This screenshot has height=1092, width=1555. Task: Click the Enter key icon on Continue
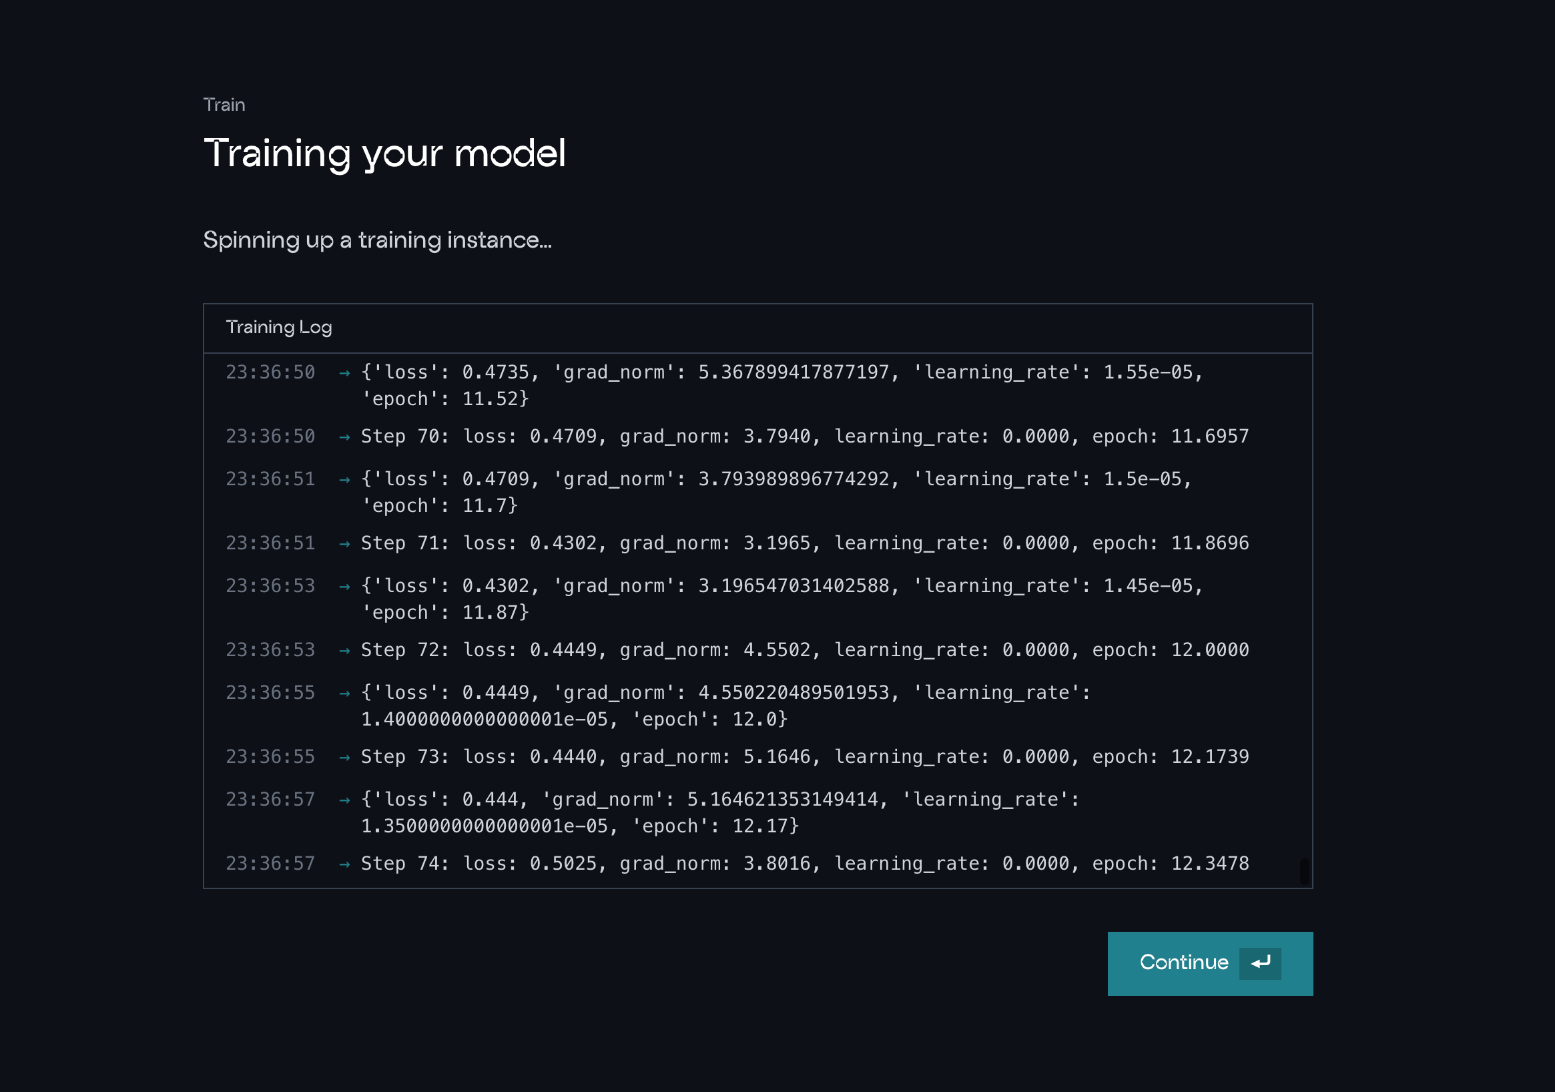[x=1259, y=963]
